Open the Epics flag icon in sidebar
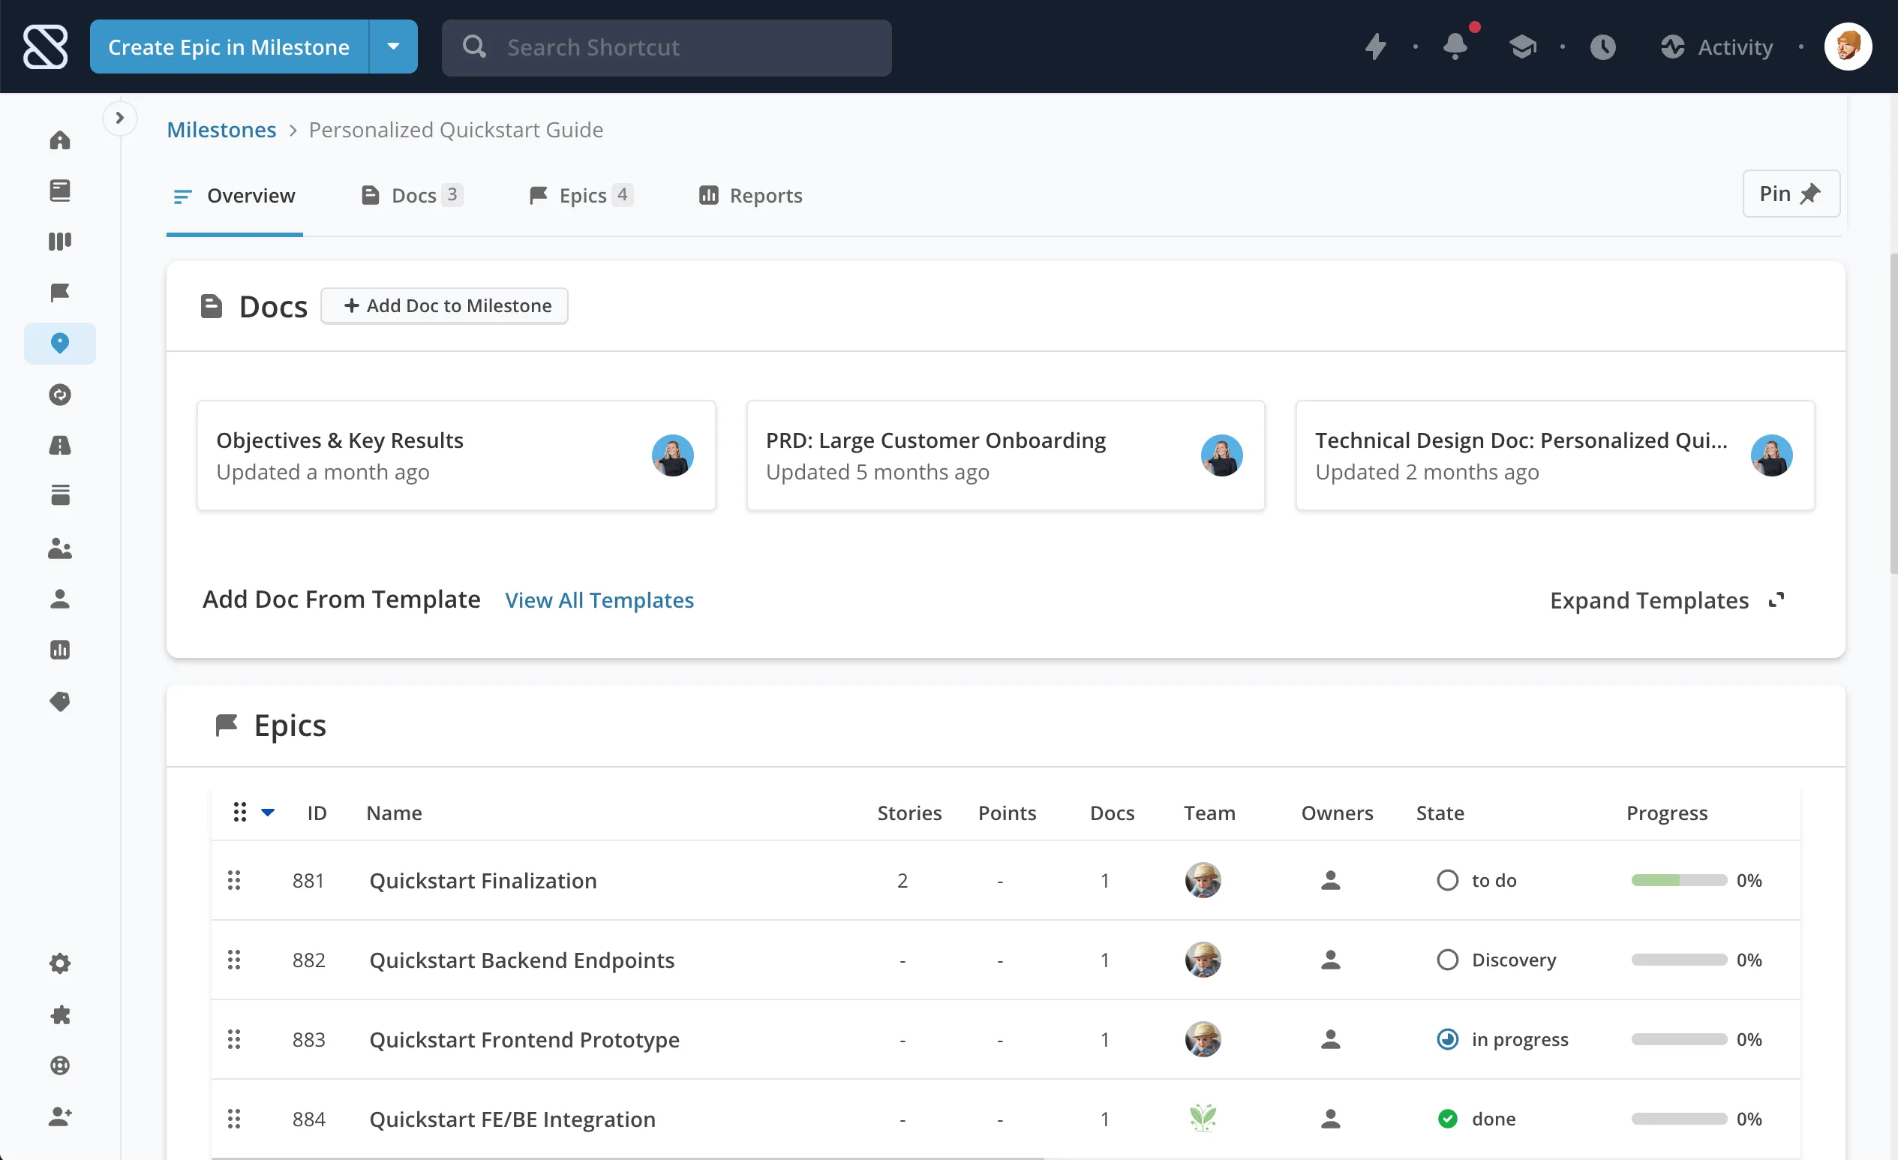The height and width of the screenshot is (1160, 1898). coord(60,293)
